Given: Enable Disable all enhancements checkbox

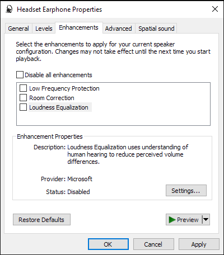Looking at the screenshot, I should 20,75.
